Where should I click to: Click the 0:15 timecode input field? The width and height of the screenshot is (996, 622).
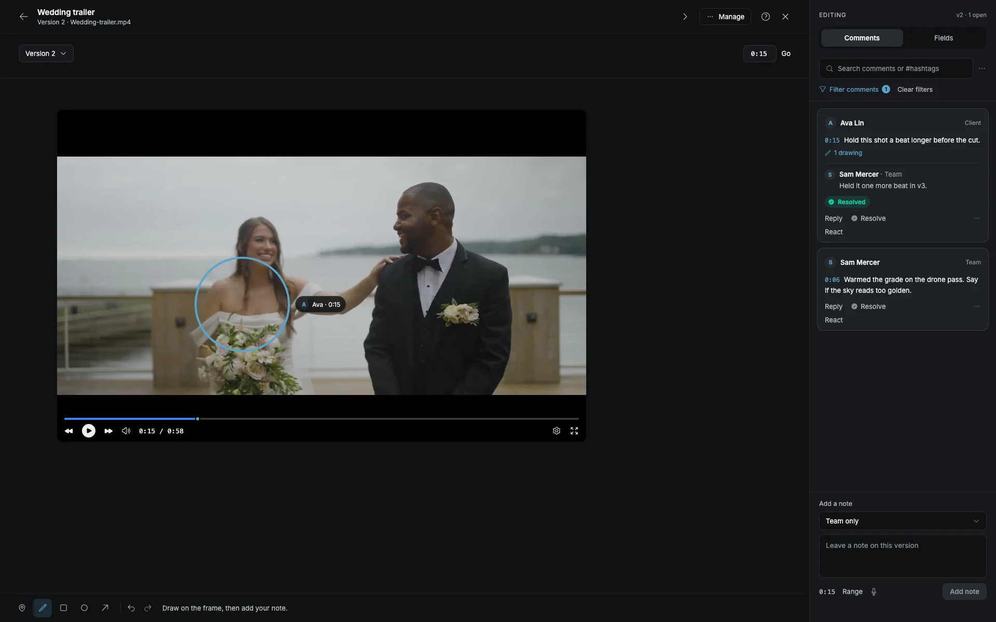pyautogui.click(x=759, y=53)
